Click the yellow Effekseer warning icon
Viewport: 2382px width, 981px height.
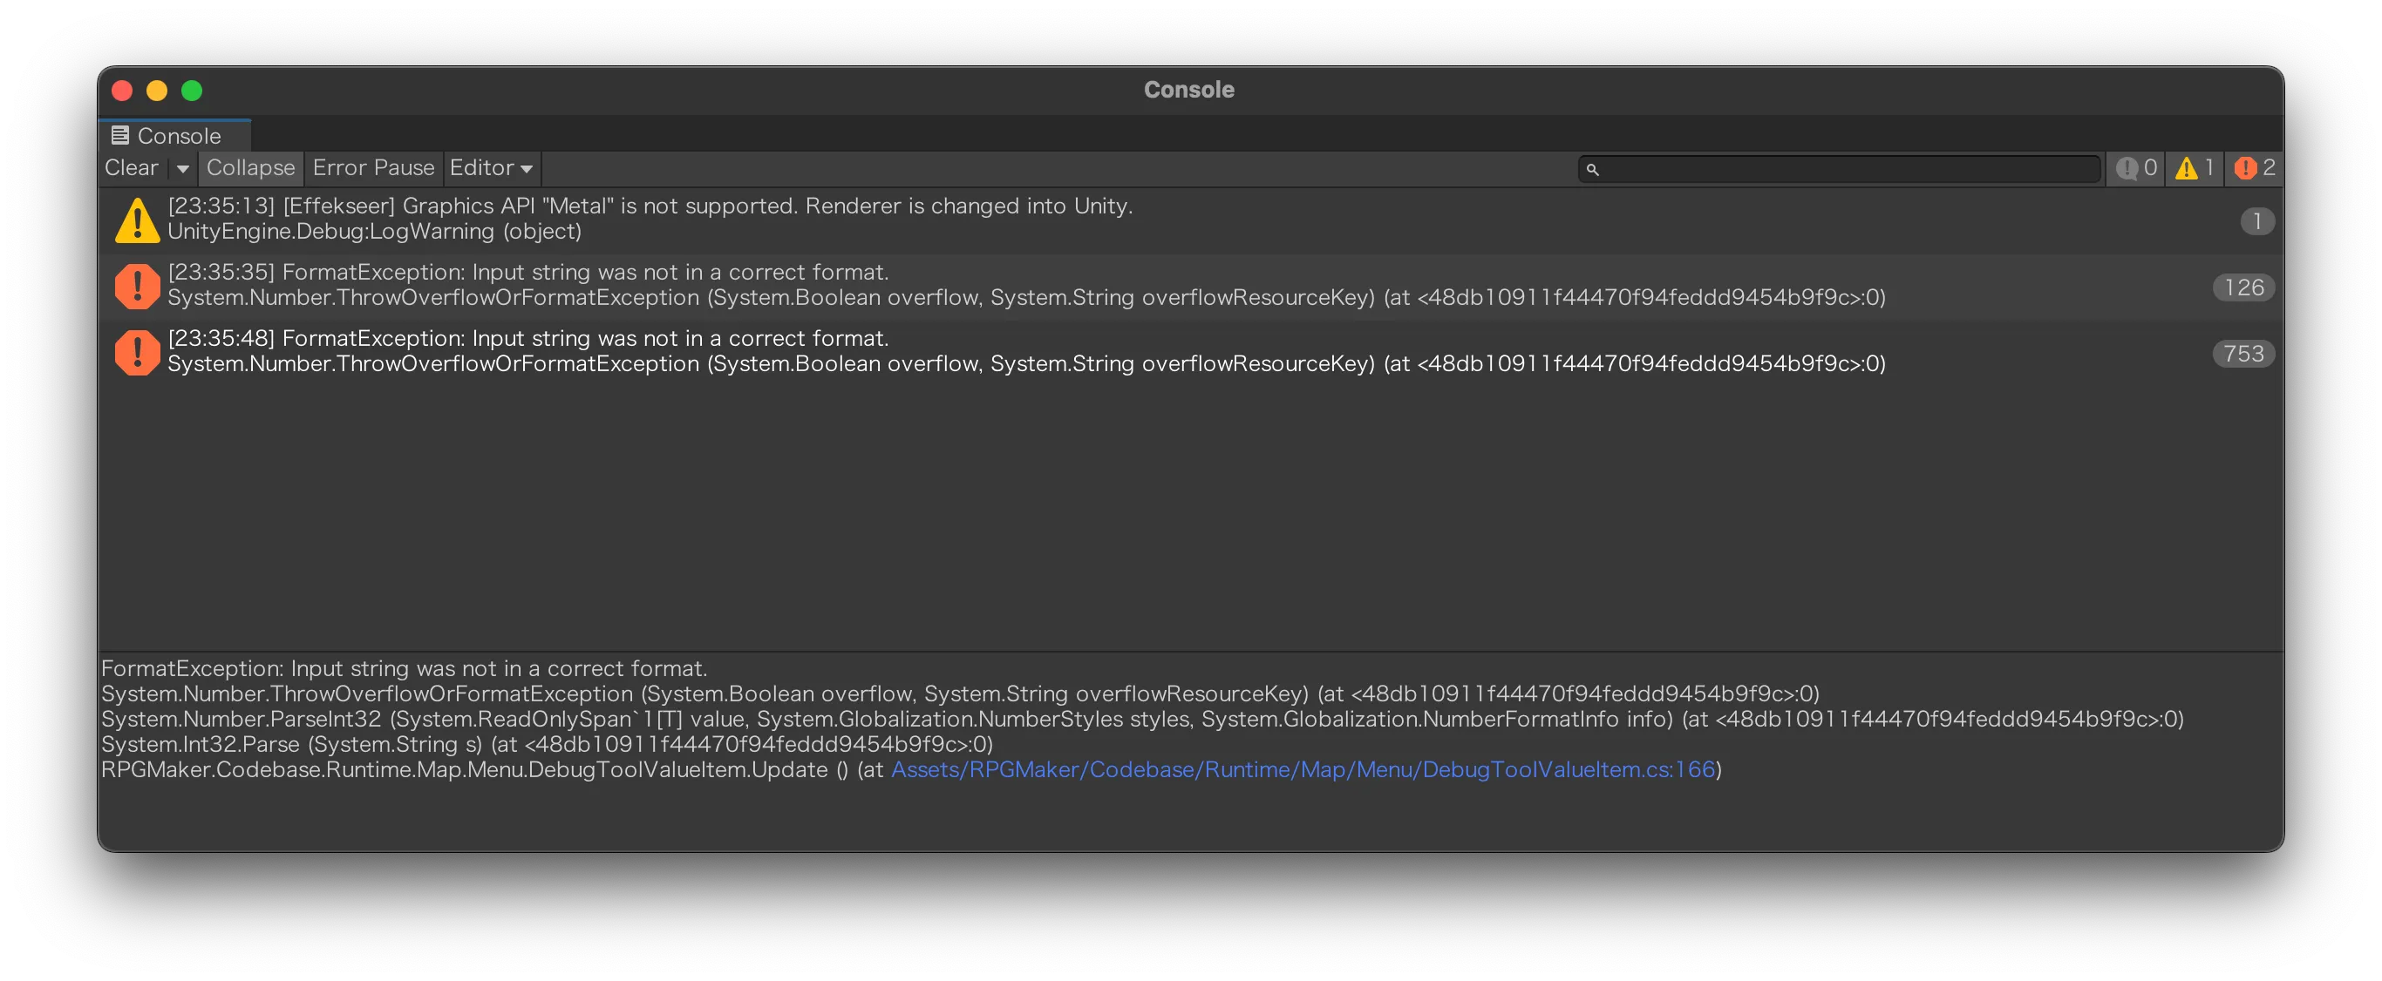[x=137, y=220]
